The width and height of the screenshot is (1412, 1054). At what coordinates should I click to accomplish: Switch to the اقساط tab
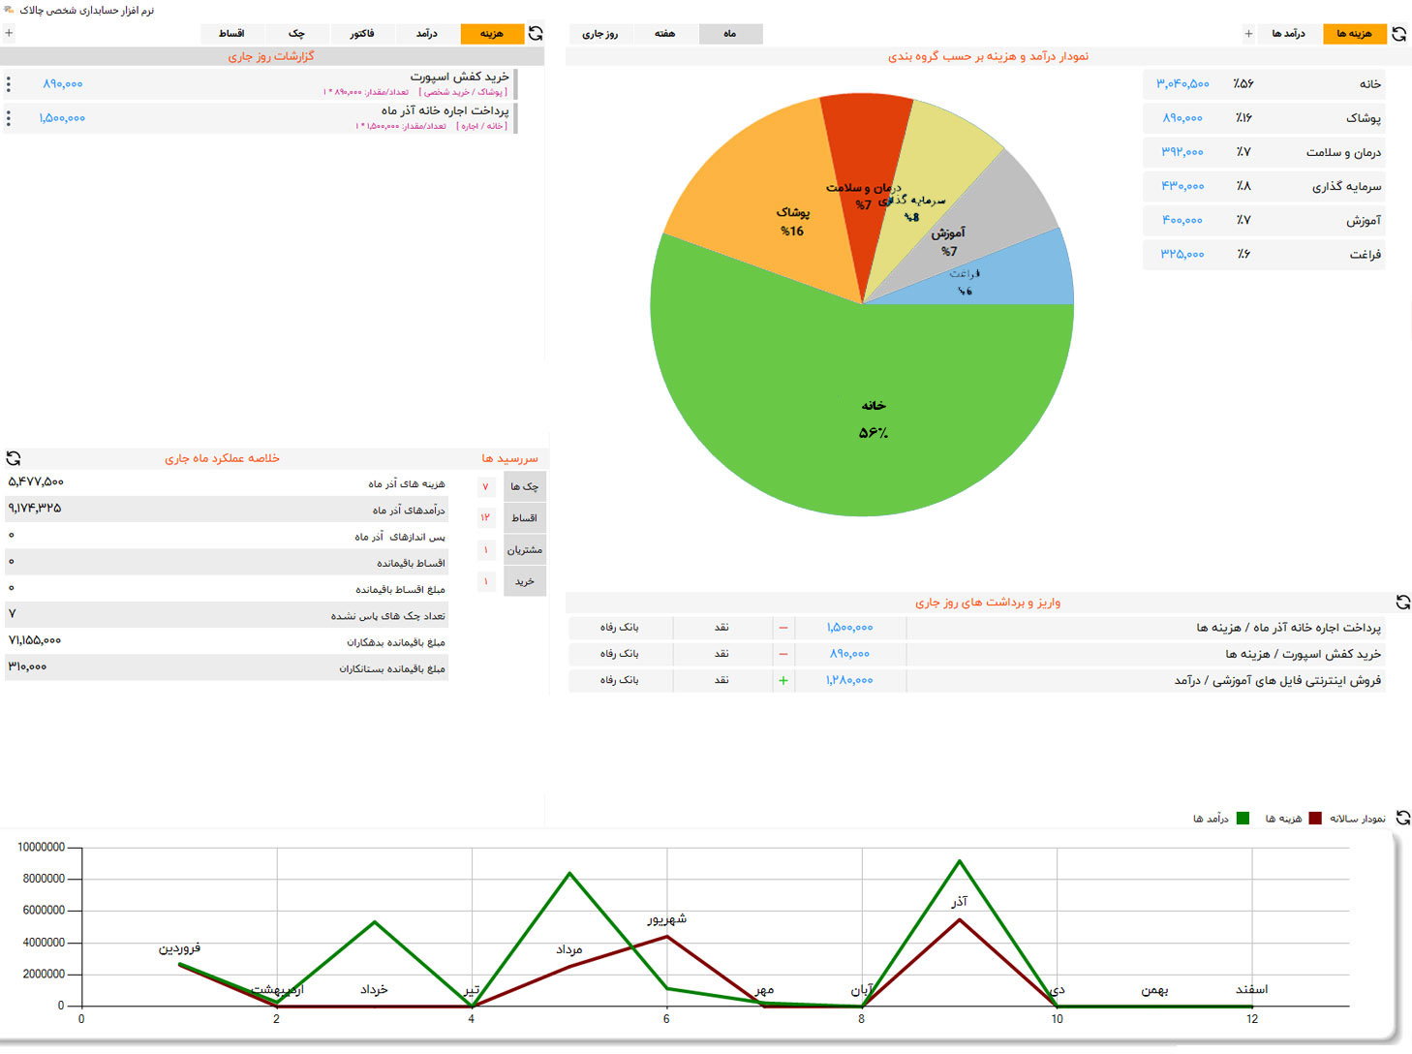pos(231,34)
